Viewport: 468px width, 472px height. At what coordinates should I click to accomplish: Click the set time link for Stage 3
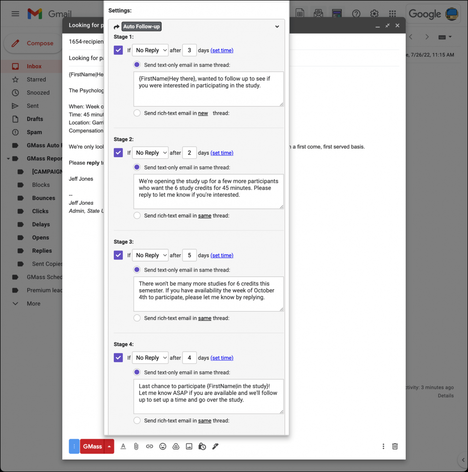point(222,255)
